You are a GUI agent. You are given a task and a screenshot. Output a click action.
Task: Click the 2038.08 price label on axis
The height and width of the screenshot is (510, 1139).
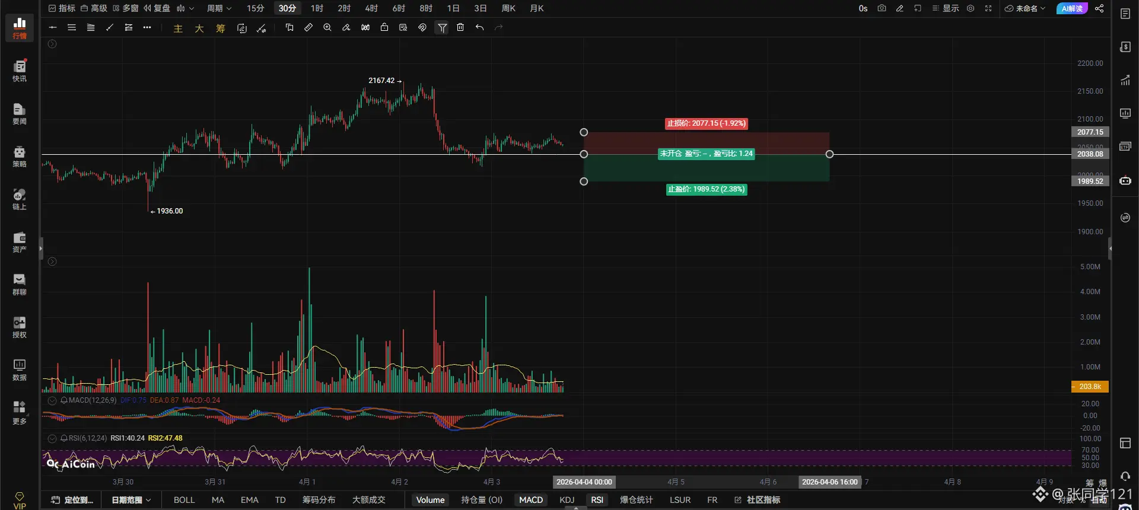pos(1090,154)
